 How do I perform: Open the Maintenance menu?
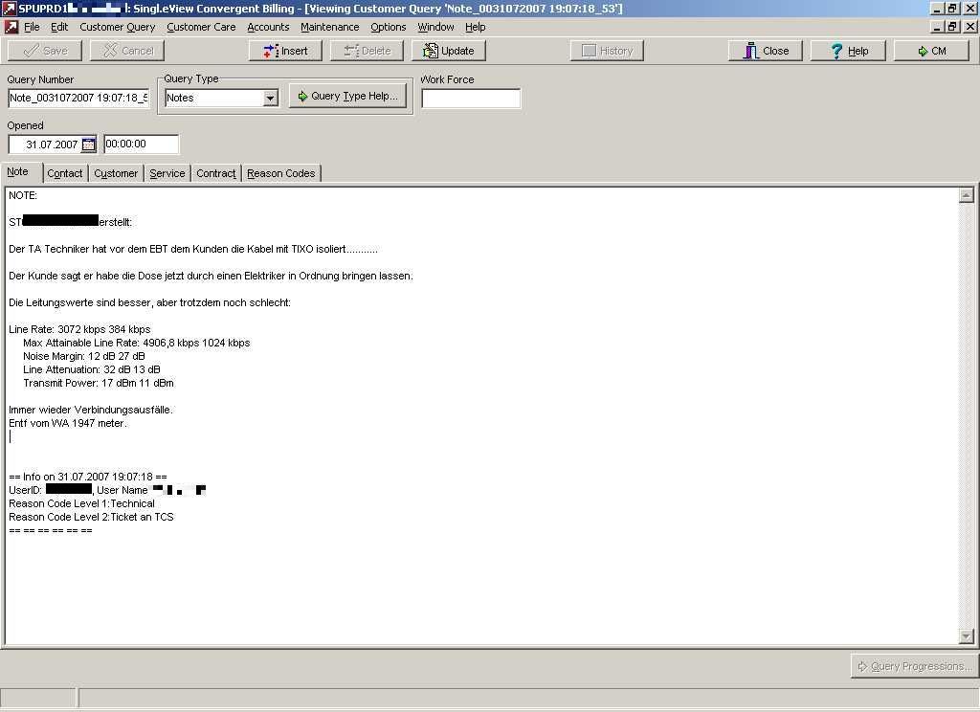tap(330, 27)
